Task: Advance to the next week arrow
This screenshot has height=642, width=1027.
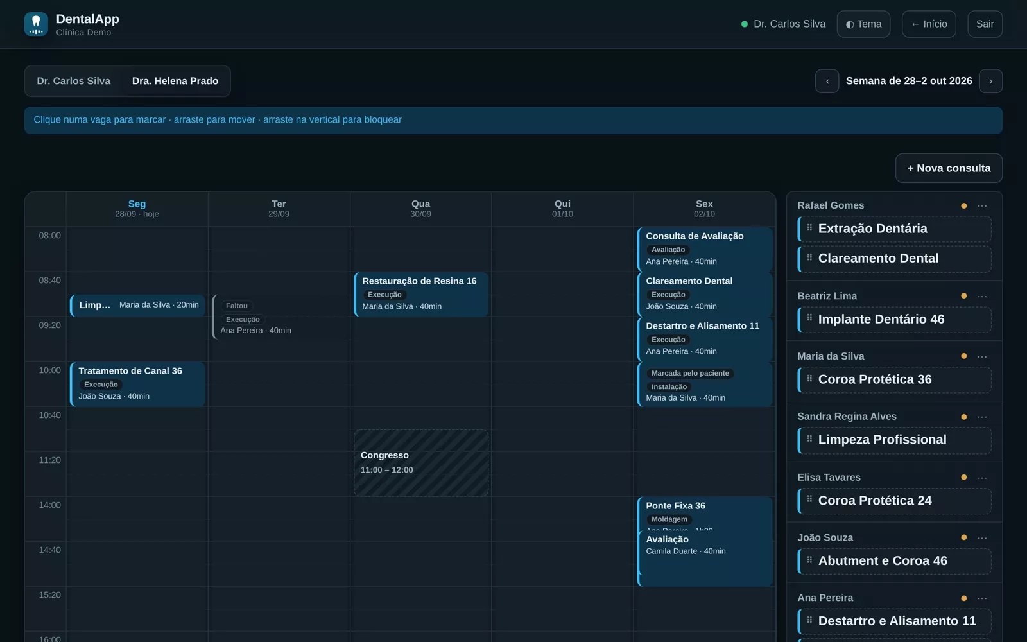Action: [990, 82]
